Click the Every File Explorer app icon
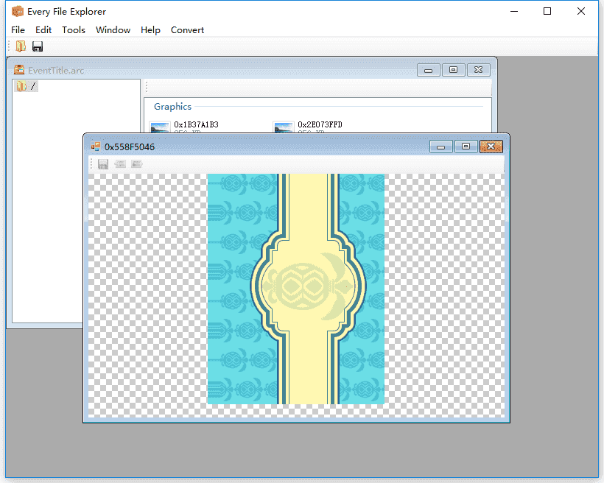Image resolution: width=604 pixels, height=483 pixels. point(18,12)
